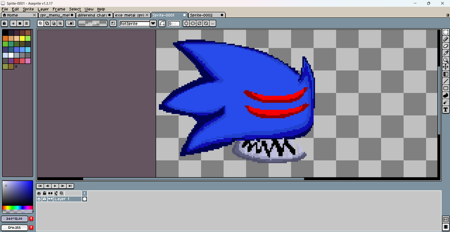Viewport: 450px width, 232px height.
Task: Open the more options ellipsis button
Action: [212, 23]
